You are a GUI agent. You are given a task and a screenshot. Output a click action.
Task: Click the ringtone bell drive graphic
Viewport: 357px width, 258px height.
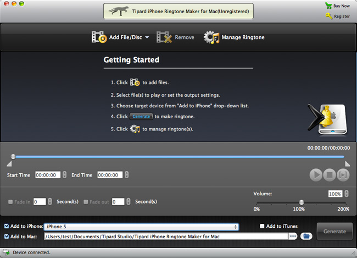pos(328,119)
